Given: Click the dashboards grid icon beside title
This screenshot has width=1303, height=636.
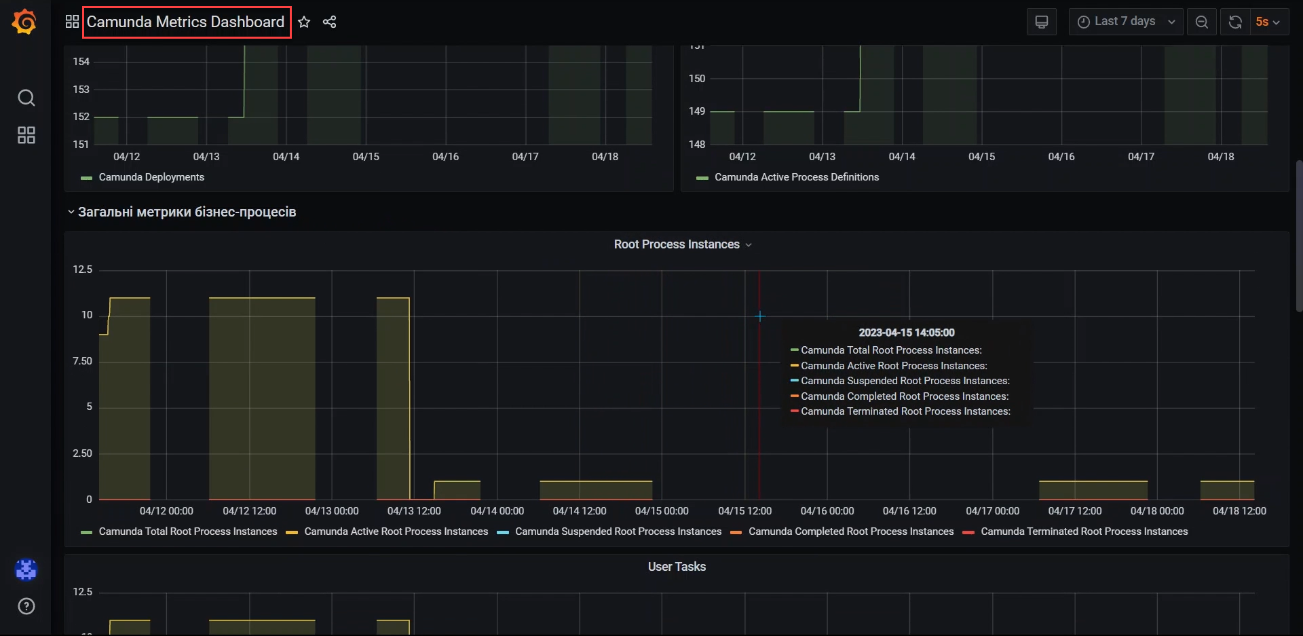Looking at the screenshot, I should pyautogui.click(x=72, y=22).
